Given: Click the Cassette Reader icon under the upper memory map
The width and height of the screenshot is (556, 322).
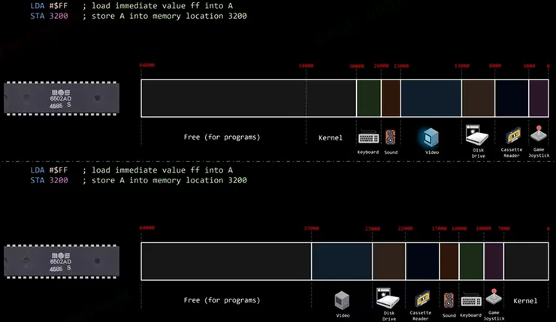Looking at the screenshot, I should click(x=513, y=135).
